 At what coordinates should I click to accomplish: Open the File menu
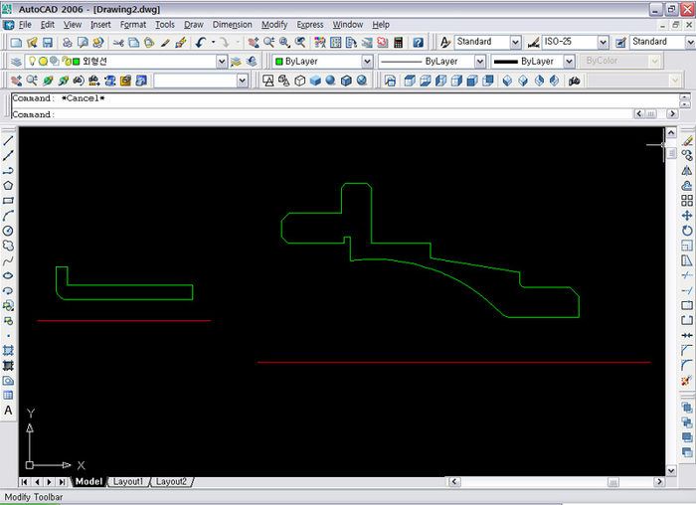25,25
